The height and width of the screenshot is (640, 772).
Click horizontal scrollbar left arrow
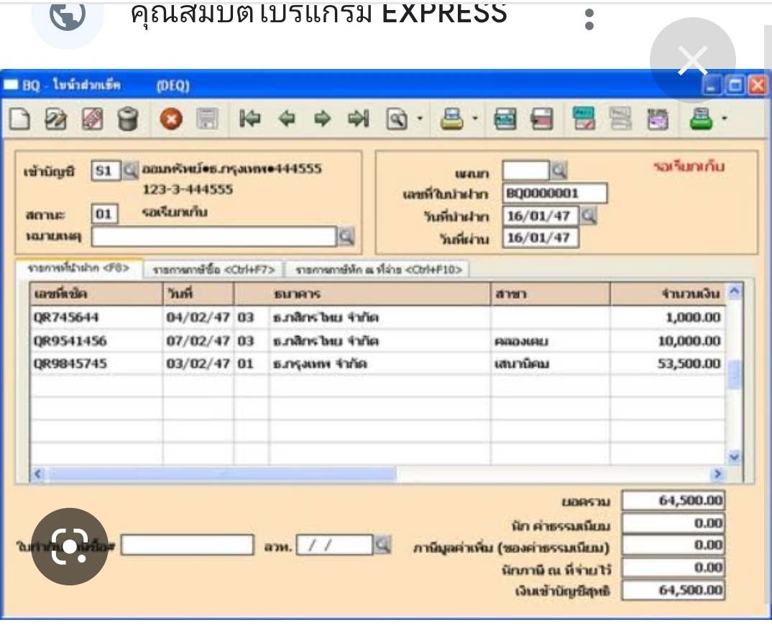[x=38, y=474]
